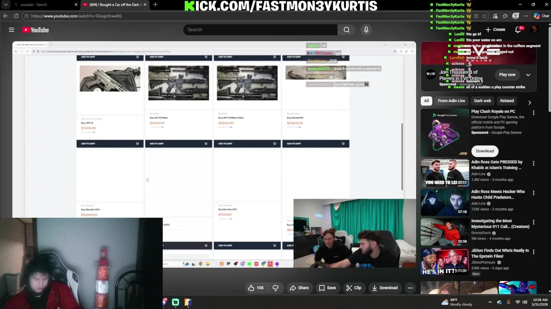This screenshot has width=551, height=309.
Task: Select the 'From Adin Live' chip
Action: [451, 101]
